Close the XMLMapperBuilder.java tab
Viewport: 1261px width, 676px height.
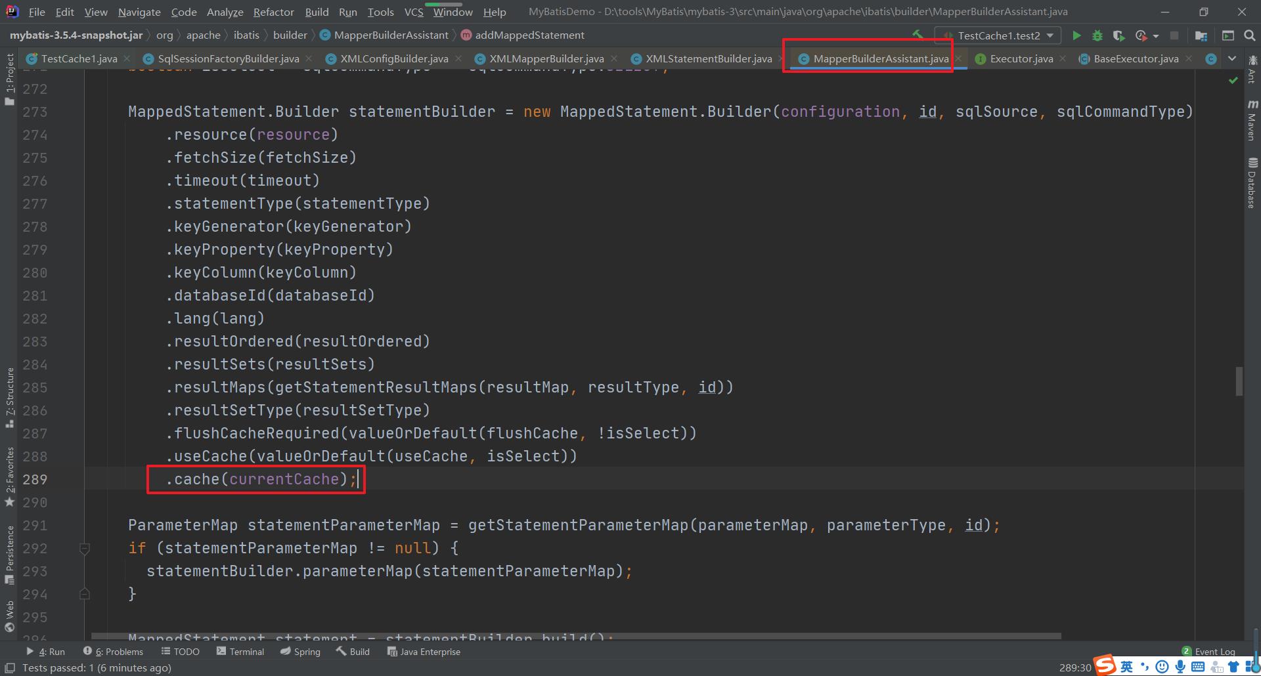[x=613, y=58]
